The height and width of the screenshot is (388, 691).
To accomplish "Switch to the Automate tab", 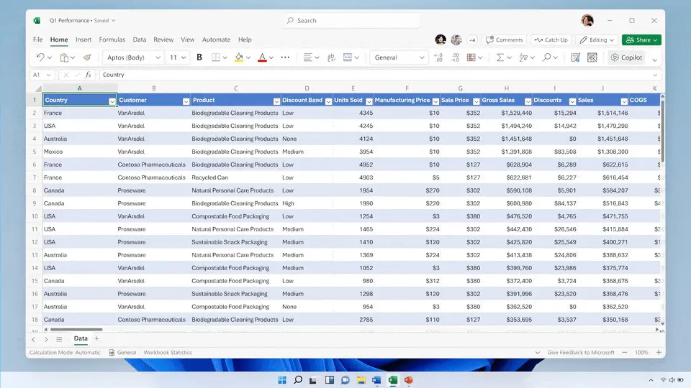I will [x=216, y=40].
